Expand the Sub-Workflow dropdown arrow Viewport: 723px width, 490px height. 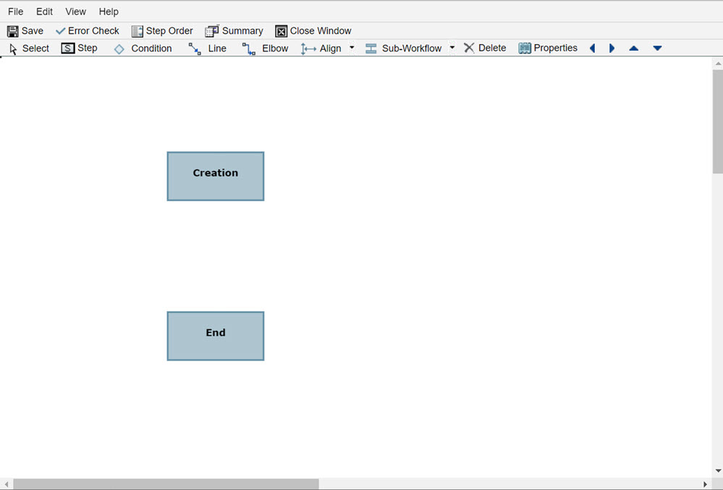tap(452, 48)
